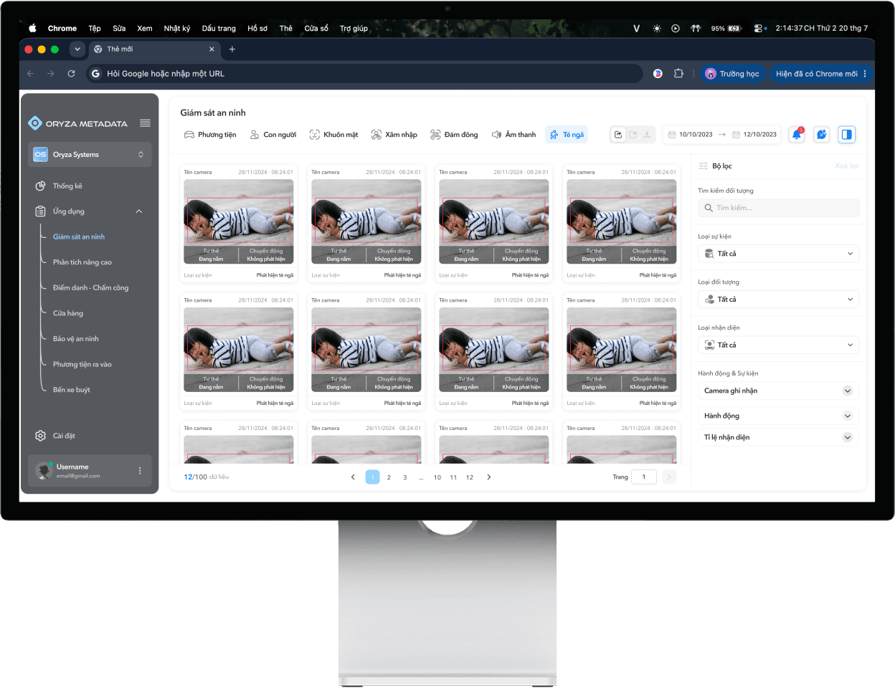Open the Xâm nhập intrusion tab

(x=394, y=135)
